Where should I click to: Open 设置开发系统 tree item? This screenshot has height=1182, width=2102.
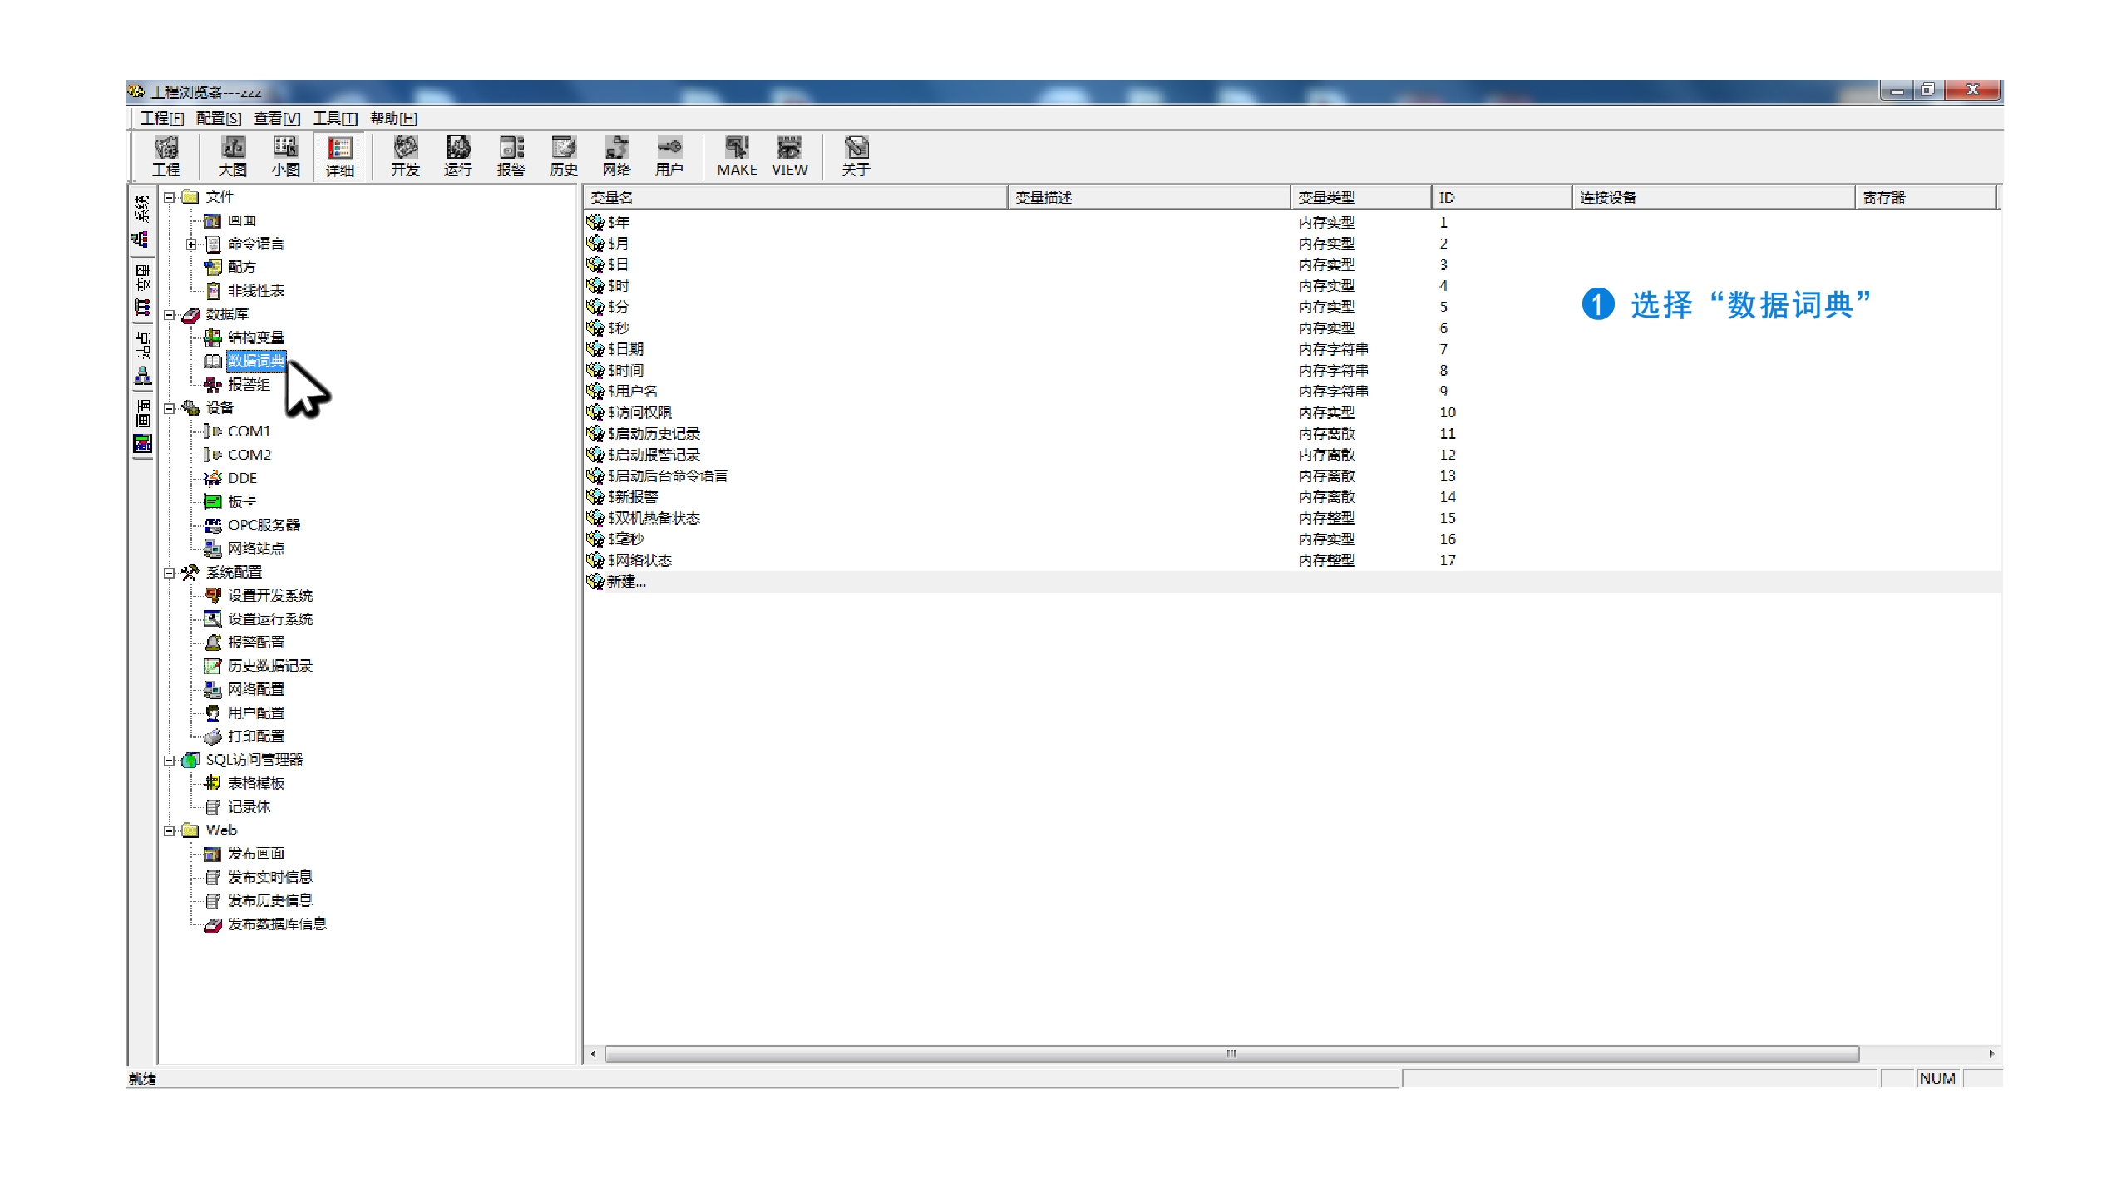coord(270,596)
